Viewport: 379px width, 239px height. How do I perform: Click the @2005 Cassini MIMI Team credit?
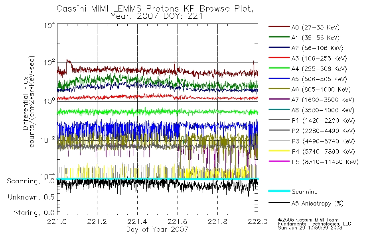[x=308, y=220]
